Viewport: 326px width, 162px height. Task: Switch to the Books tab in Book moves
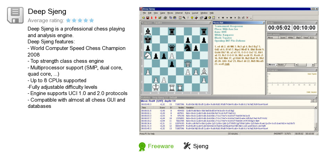click(x=281, y=65)
